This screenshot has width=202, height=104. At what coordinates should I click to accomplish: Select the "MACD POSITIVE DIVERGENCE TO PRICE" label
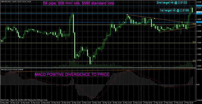tap(72, 75)
